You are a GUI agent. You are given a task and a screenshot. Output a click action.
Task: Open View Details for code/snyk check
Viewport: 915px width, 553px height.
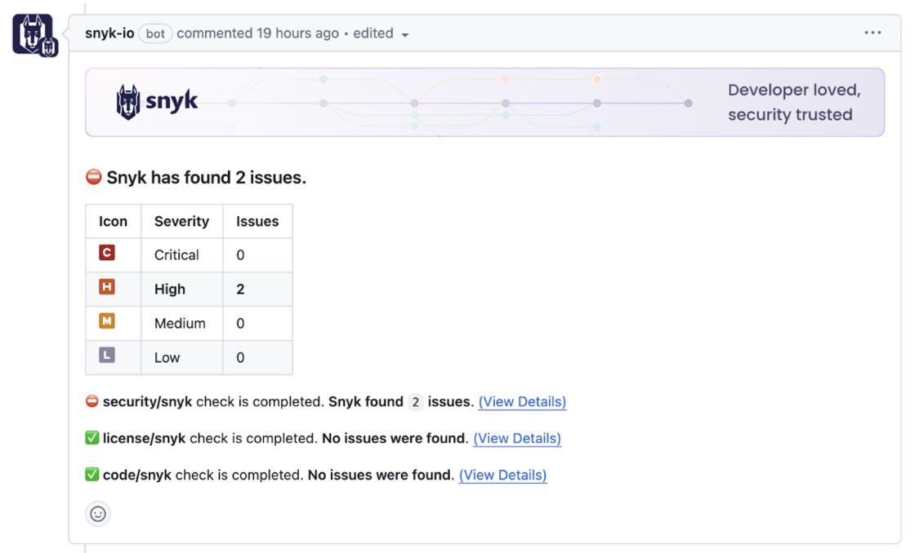coord(502,475)
